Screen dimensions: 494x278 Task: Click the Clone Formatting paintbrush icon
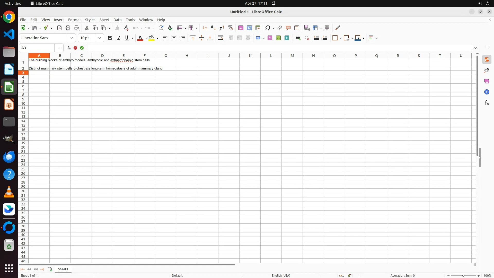[x=117, y=28]
